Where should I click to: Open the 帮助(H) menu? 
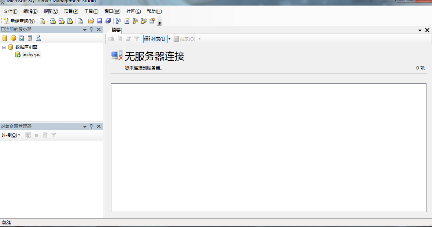(154, 11)
